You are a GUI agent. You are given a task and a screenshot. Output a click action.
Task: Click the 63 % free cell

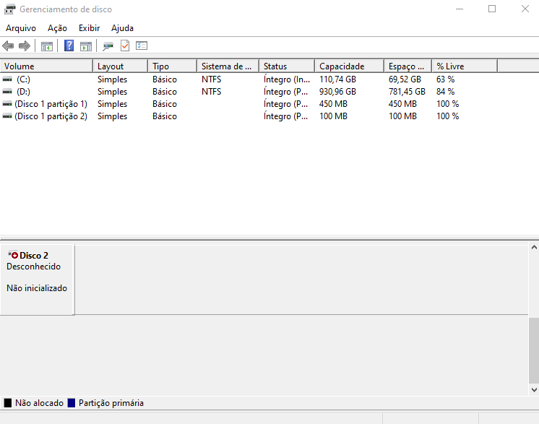(x=446, y=79)
